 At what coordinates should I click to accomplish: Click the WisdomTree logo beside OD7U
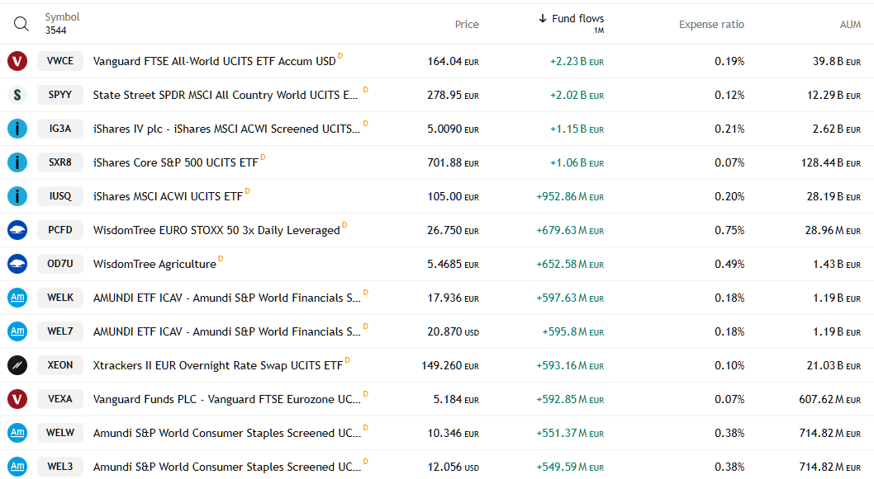[x=17, y=264]
